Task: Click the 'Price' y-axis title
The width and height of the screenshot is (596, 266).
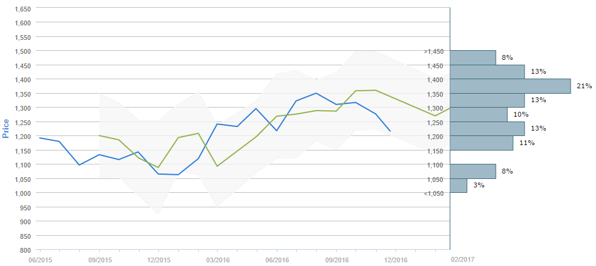Action: pos(6,129)
